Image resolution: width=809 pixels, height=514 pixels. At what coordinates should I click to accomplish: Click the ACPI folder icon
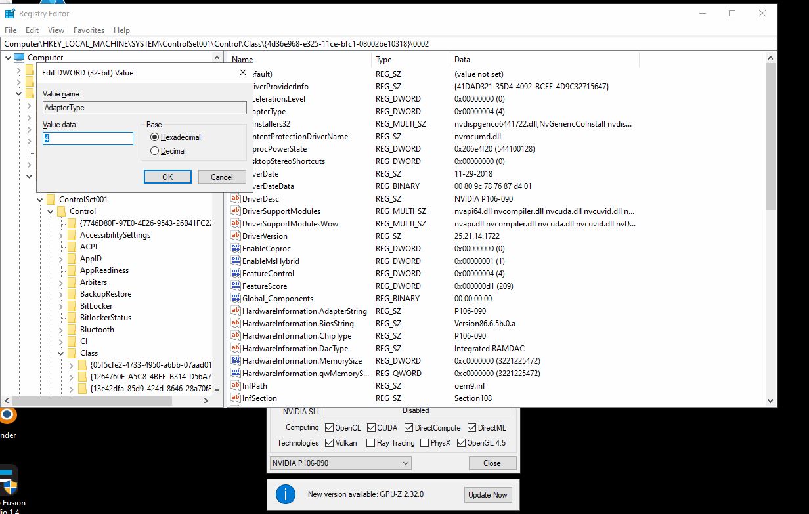tap(72, 247)
